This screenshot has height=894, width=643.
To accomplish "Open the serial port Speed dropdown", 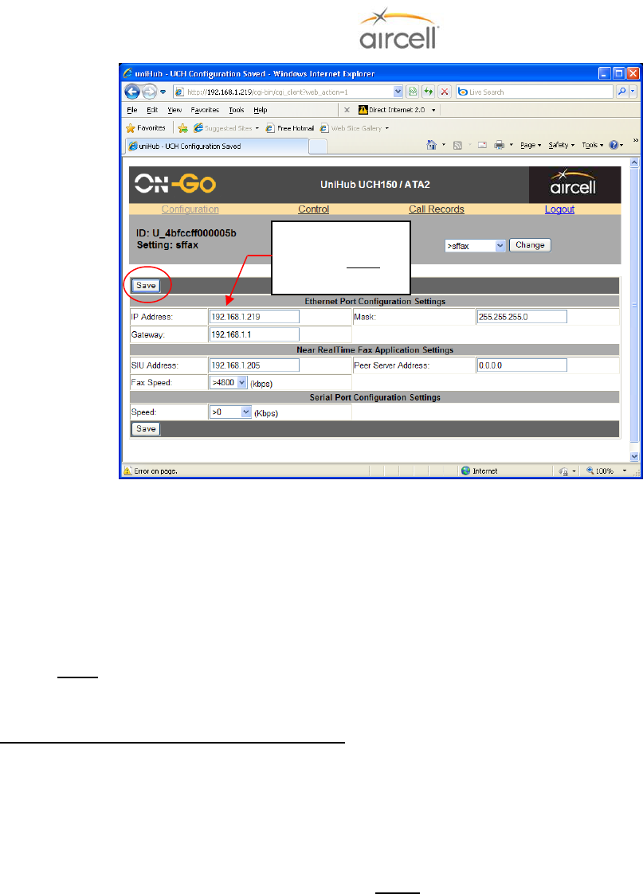I will coord(230,412).
